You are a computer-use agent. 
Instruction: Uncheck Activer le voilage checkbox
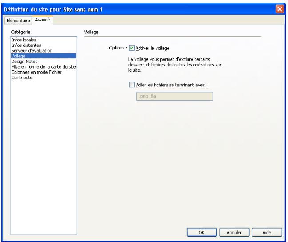click(x=132, y=48)
